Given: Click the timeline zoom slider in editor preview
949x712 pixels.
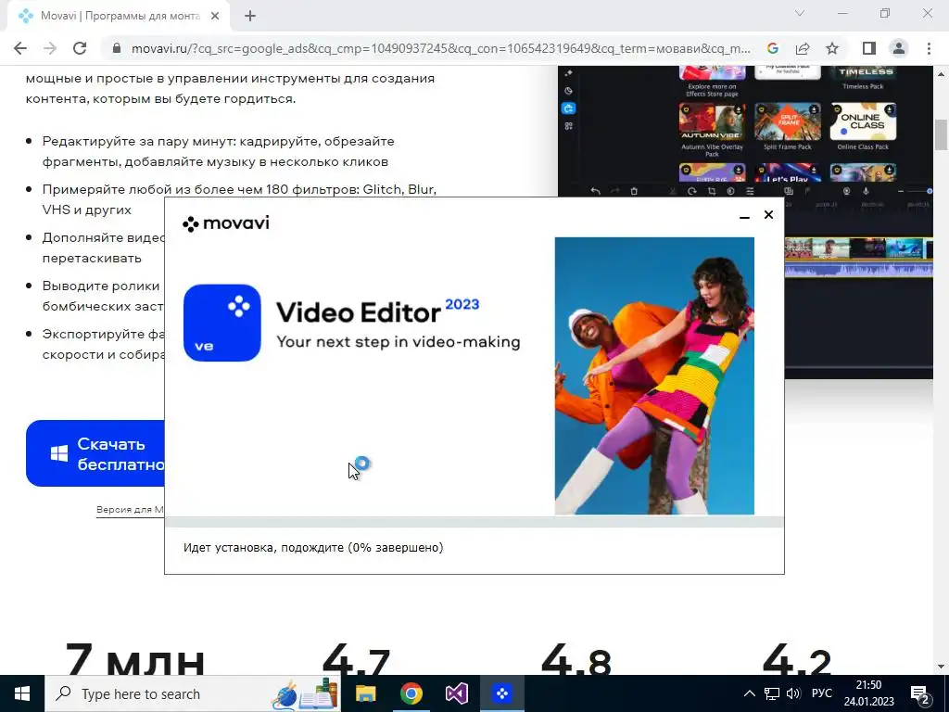Looking at the screenshot, I should [x=915, y=191].
